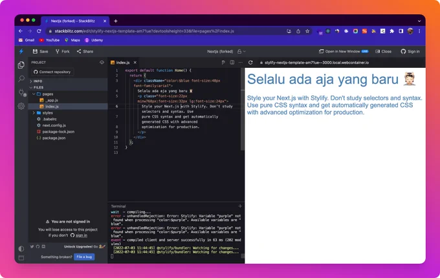The height and width of the screenshot is (278, 440).
Task: Open the Chrome extensions puzzle icon
Action: coord(391,31)
